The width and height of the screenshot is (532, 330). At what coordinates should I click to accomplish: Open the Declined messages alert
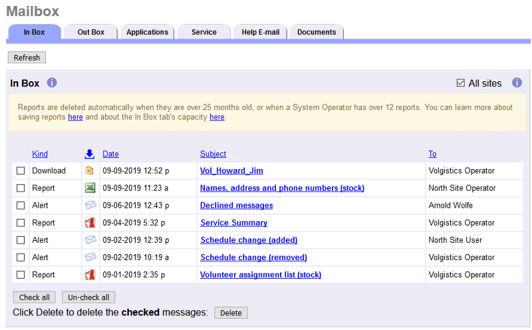[237, 206]
